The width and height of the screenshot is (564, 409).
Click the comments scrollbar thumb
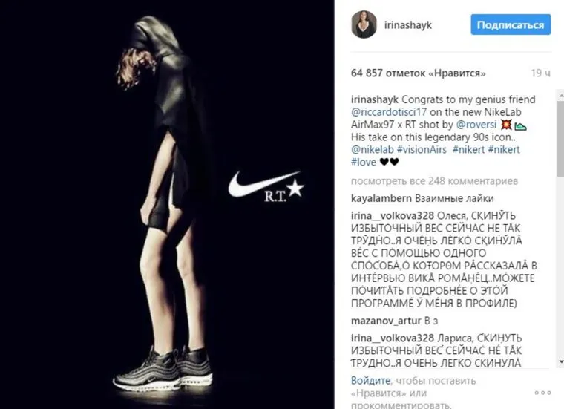click(x=561, y=139)
